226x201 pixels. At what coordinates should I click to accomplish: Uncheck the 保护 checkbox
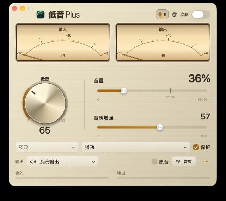(196, 147)
